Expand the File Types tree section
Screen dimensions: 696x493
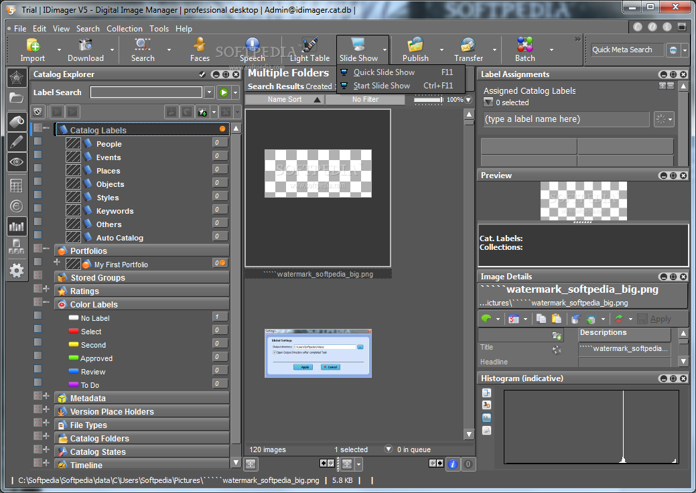[x=46, y=422]
